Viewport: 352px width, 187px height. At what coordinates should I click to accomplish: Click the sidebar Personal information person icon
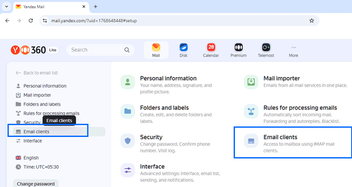pyautogui.click(x=18, y=86)
